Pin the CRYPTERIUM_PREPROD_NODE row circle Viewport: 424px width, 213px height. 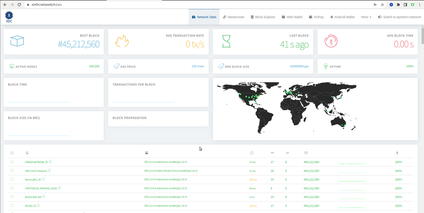tap(12, 188)
